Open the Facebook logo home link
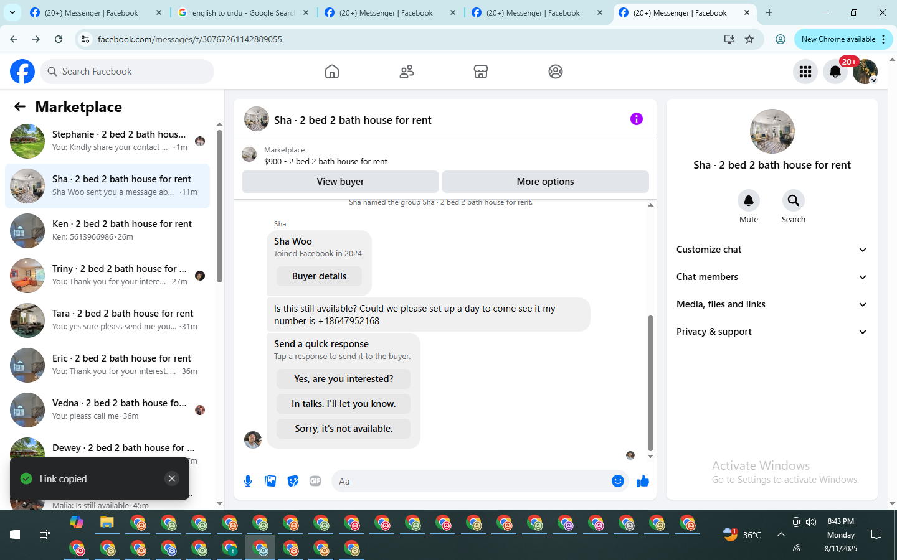This screenshot has height=560, width=897. click(x=22, y=72)
